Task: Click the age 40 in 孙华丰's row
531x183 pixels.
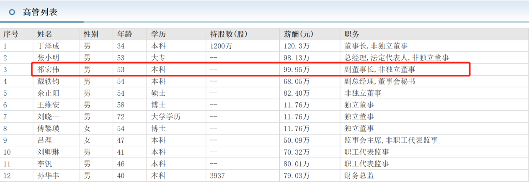Action: (121, 176)
